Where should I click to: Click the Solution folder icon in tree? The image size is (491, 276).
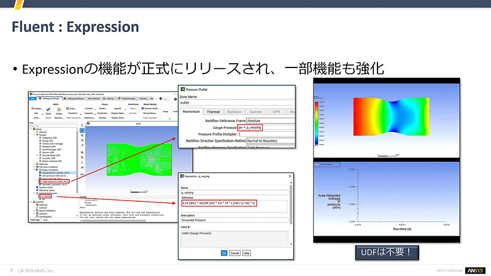pyautogui.click(x=34, y=202)
